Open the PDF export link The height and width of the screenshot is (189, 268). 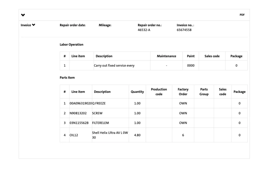(242, 15)
